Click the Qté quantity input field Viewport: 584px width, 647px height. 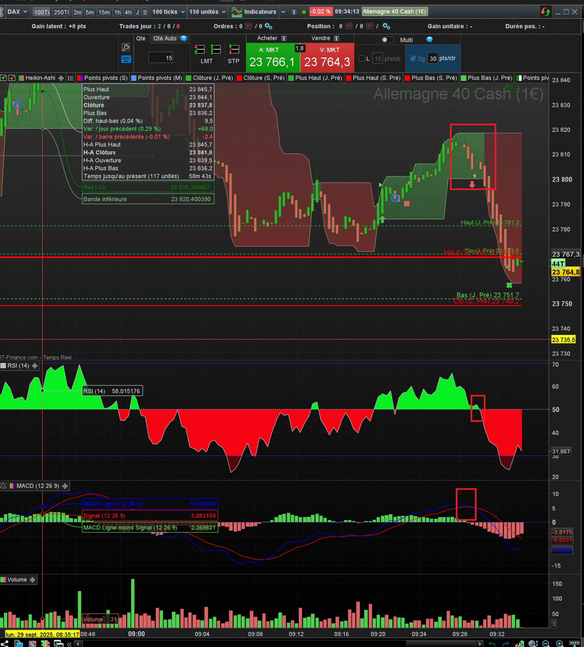160,58
